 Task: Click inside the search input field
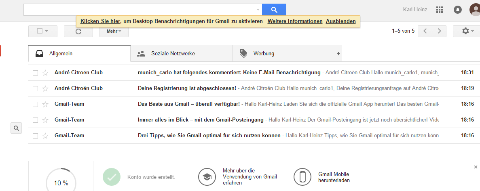point(139,9)
